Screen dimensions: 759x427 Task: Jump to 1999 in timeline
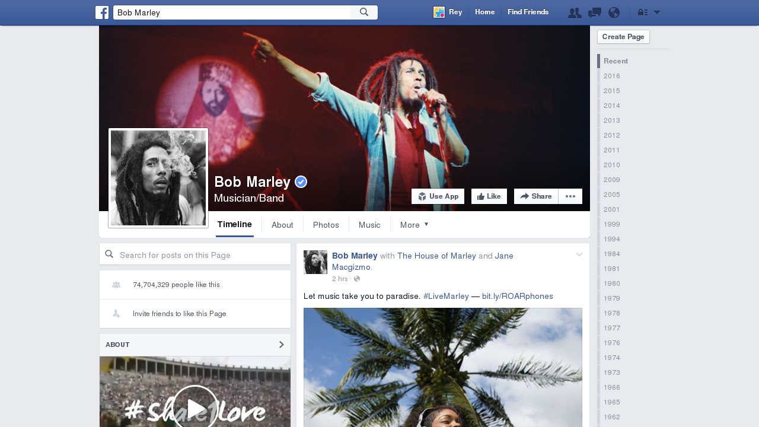coord(612,224)
